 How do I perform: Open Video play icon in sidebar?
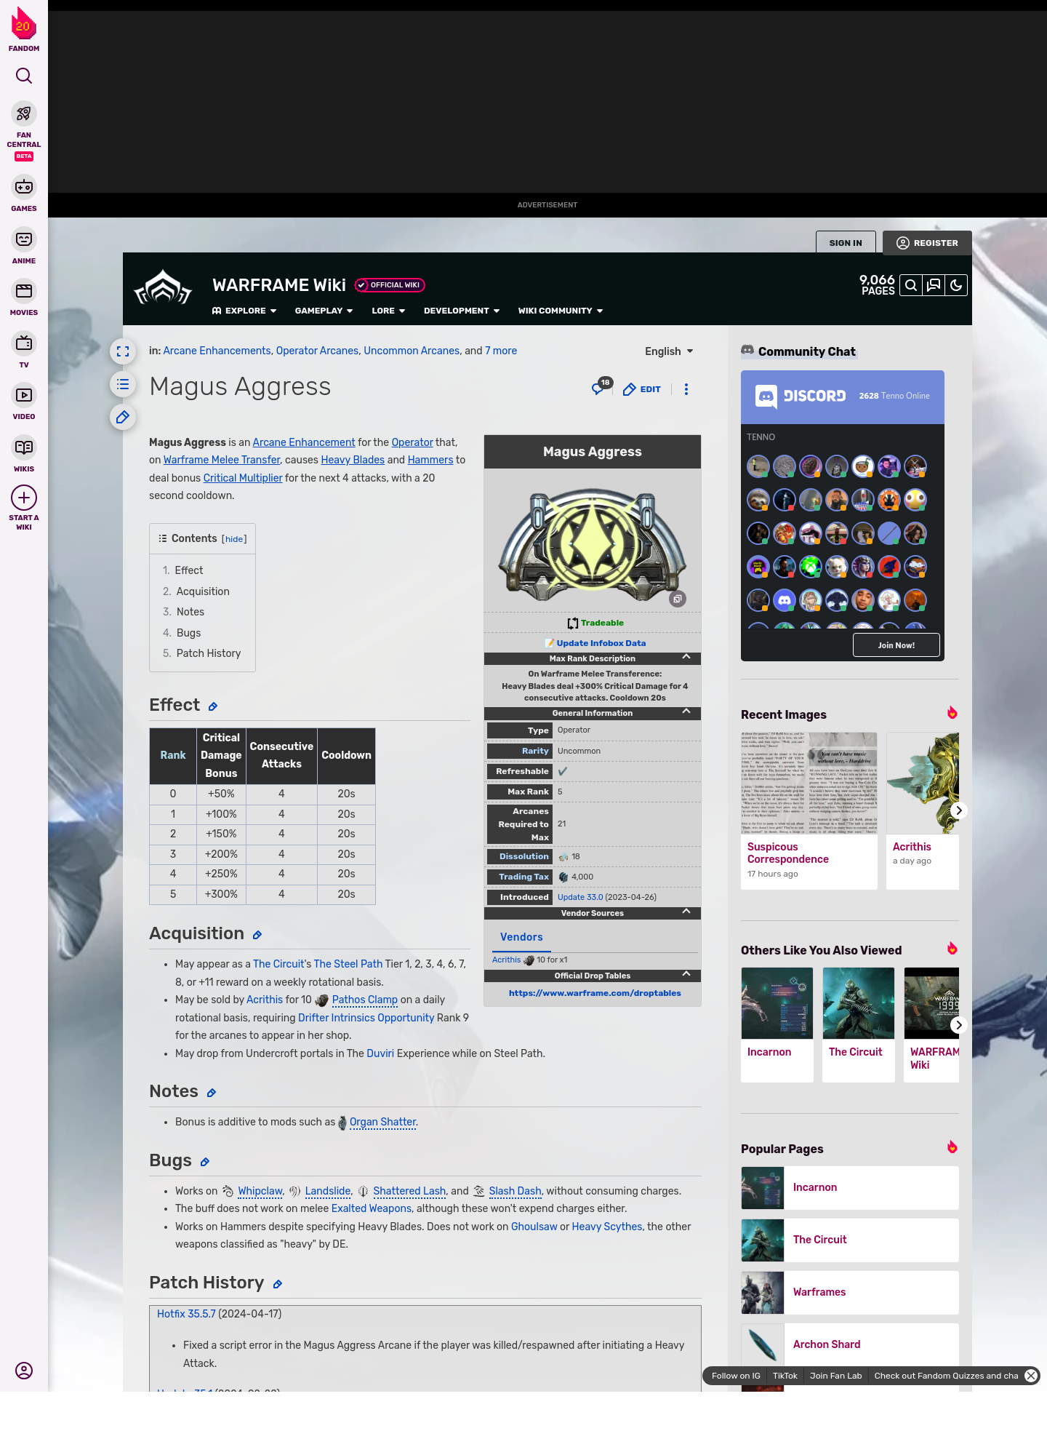click(x=24, y=395)
